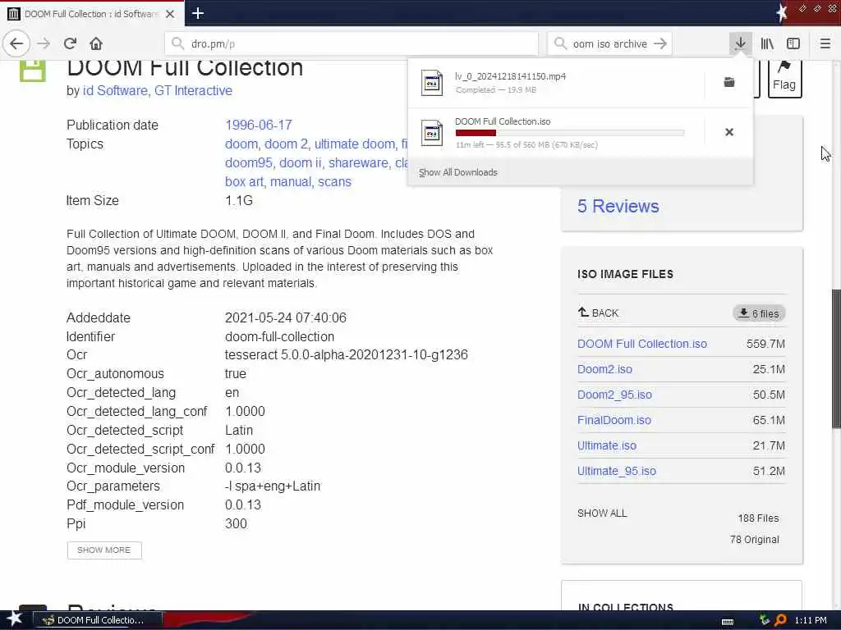The width and height of the screenshot is (841, 630).
Task: Download all 6 files button
Action: (x=759, y=313)
